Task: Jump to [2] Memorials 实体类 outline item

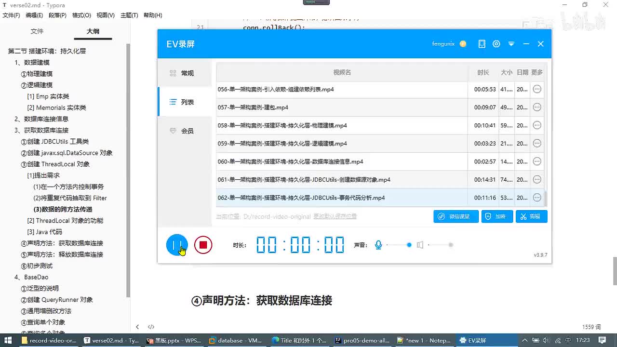Action: click(57, 107)
